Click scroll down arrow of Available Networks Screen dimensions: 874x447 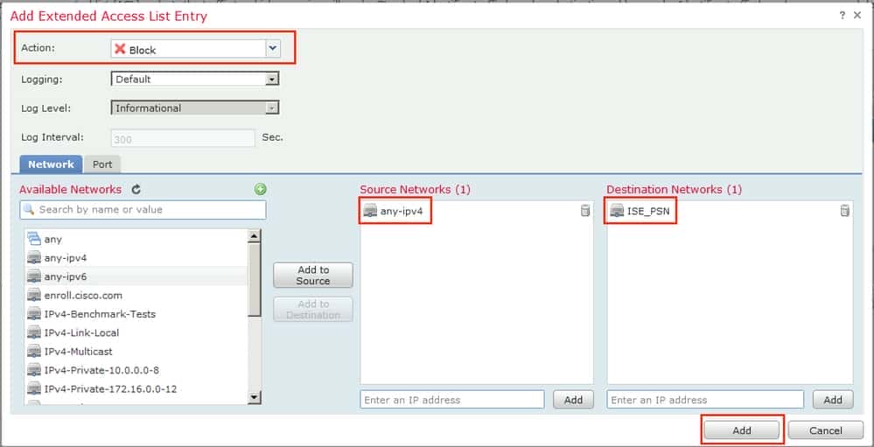pos(255,397)
